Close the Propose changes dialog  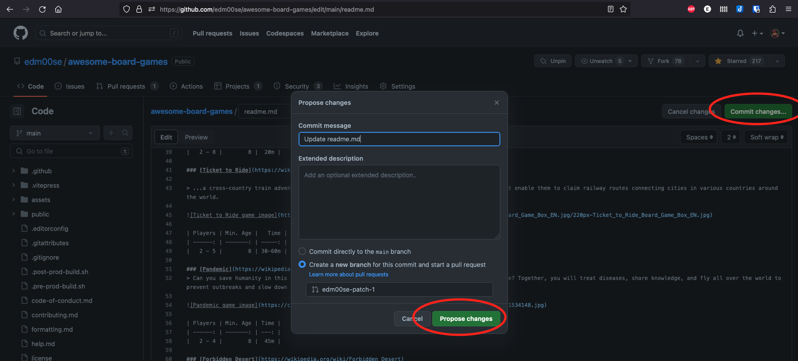[x=496, y=103]
